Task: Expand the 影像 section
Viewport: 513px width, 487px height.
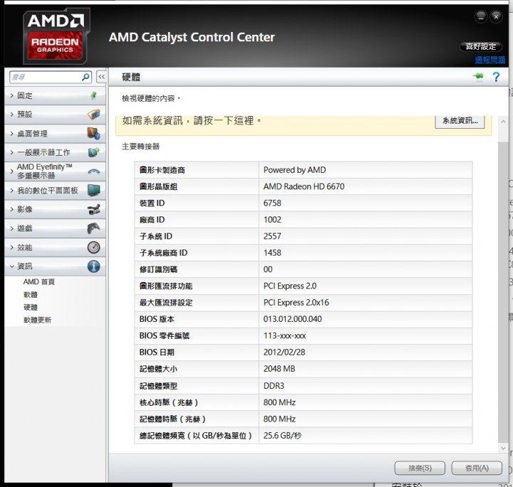Action: [x=12, y=209]
